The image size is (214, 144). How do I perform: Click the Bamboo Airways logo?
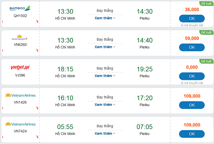tap(20, 9)
